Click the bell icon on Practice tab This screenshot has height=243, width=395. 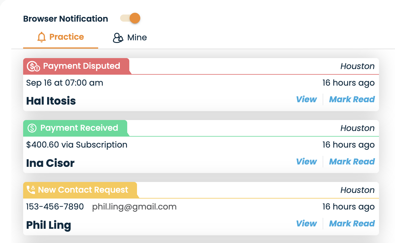(x=42, y=37)
